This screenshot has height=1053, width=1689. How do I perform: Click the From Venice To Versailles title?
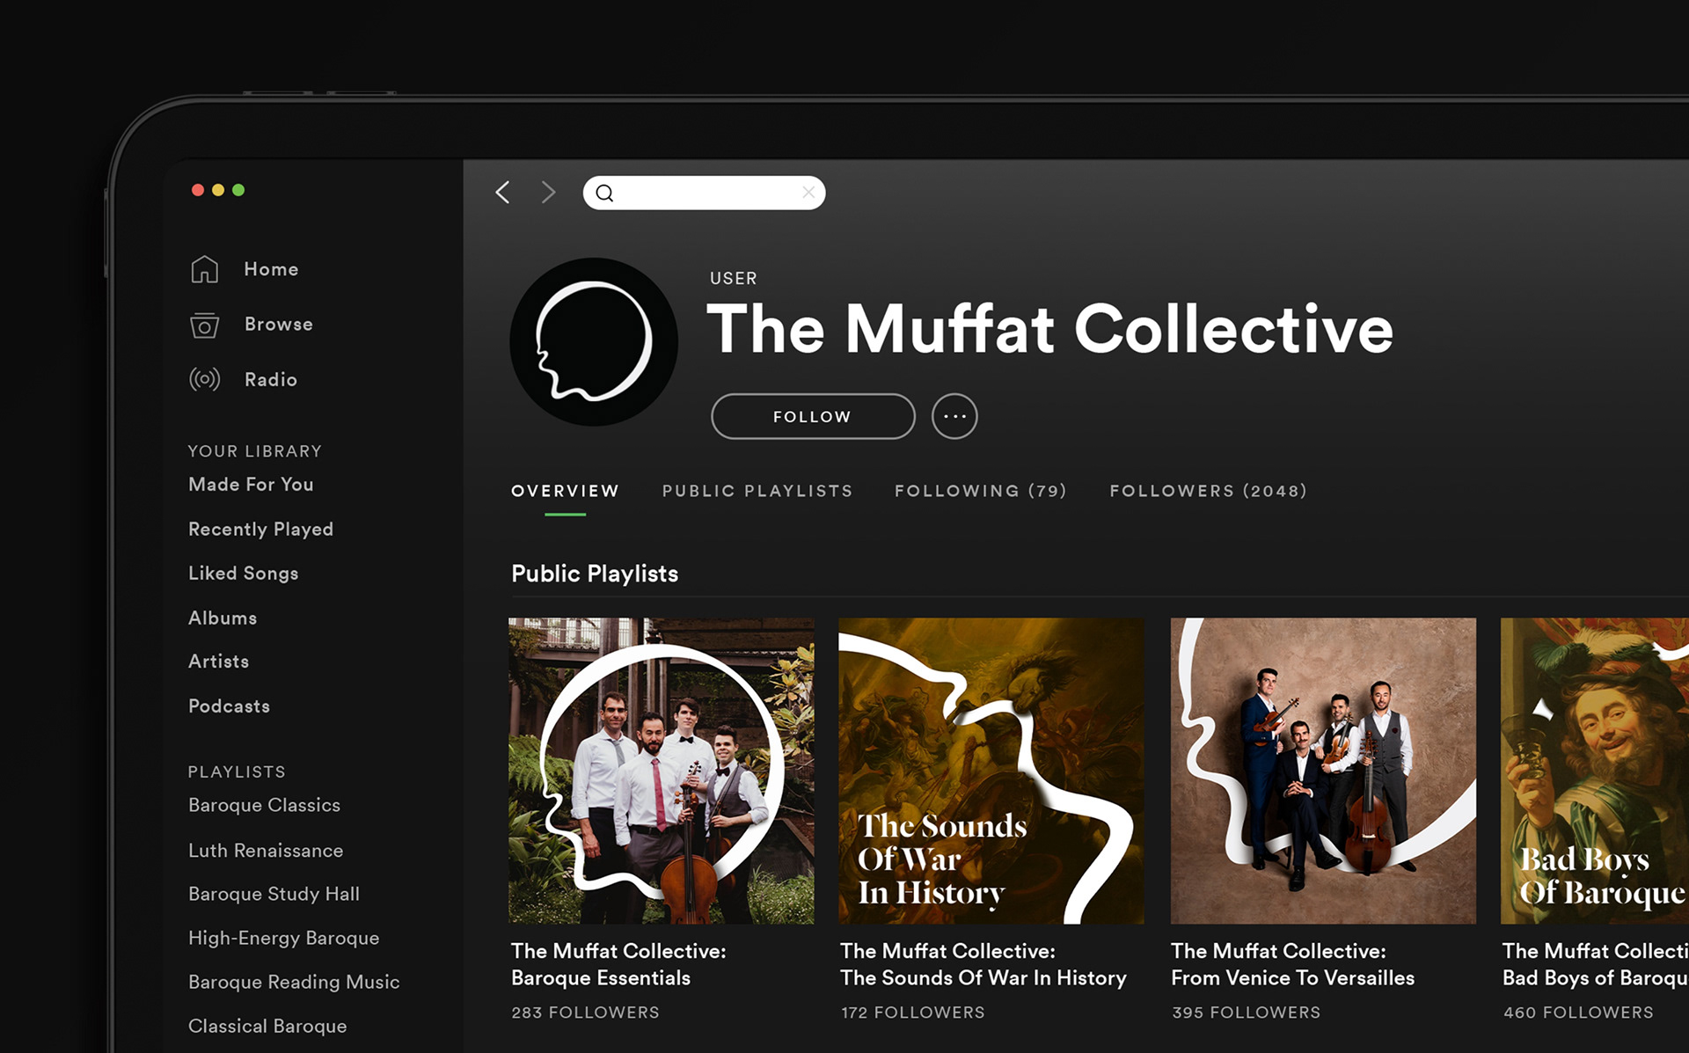[x=1292, y=965]
